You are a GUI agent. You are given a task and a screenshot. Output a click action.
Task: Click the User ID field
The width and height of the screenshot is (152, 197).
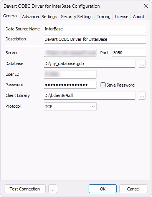click(70, 74)
